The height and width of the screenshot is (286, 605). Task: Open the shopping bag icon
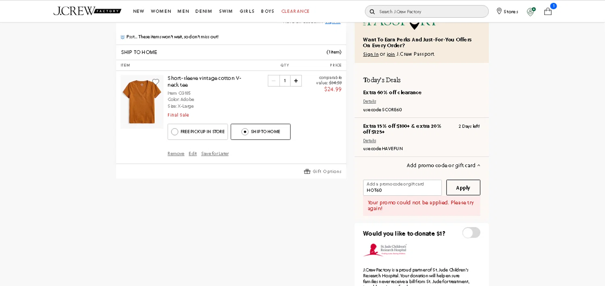(548, 11)
